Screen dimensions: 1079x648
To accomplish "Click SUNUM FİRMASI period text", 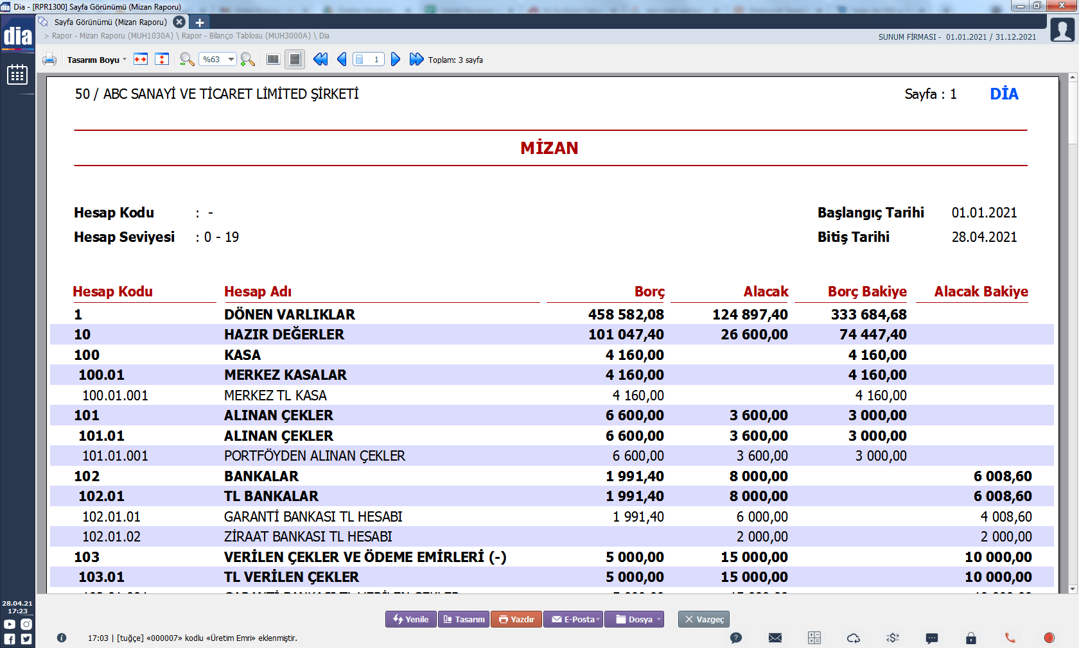I will pyautogui.click(x=957, y=37).
